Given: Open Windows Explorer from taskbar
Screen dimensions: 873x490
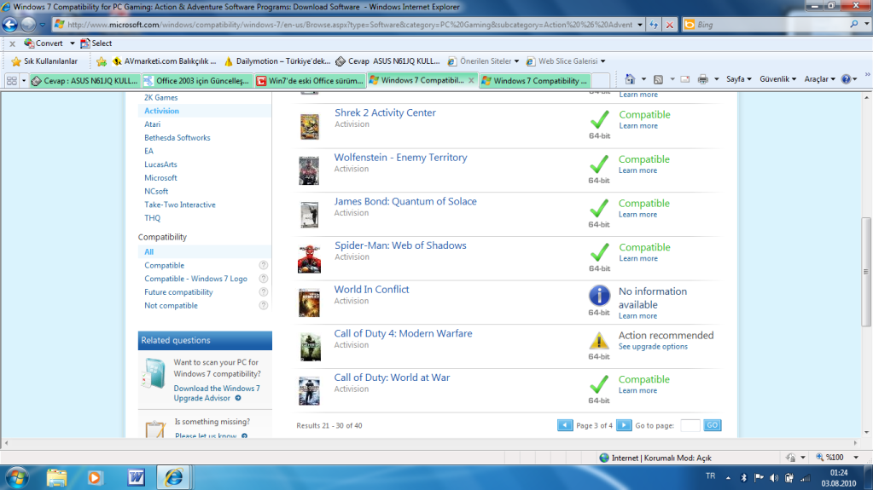Looking at the screenshot, I should tap(57, 478).
